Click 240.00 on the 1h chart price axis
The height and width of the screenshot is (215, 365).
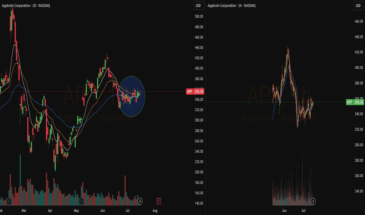[x=359, y=191]
